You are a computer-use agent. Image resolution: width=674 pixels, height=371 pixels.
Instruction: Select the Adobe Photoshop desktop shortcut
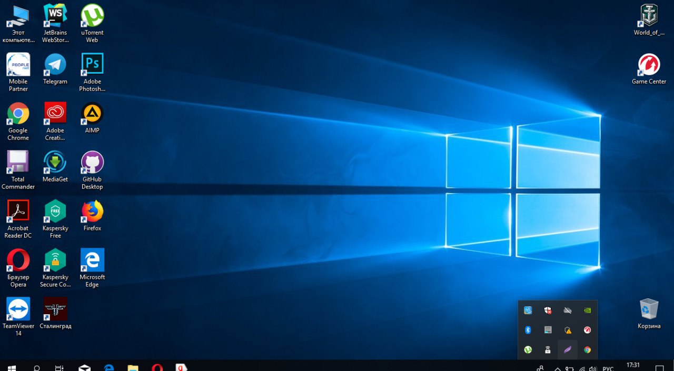pos(92,73)
